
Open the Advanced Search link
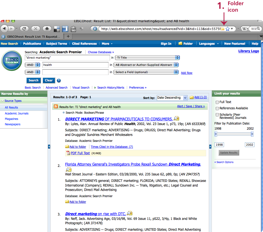click(57, 88)
